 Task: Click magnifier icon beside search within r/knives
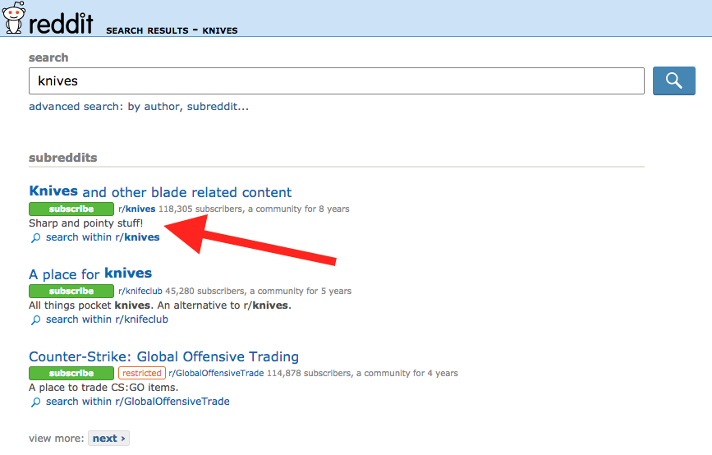(35, 238)
